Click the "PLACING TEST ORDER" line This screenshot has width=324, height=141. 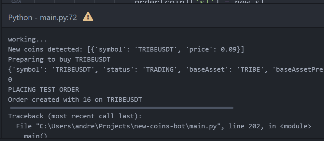[x=43, y=89]
